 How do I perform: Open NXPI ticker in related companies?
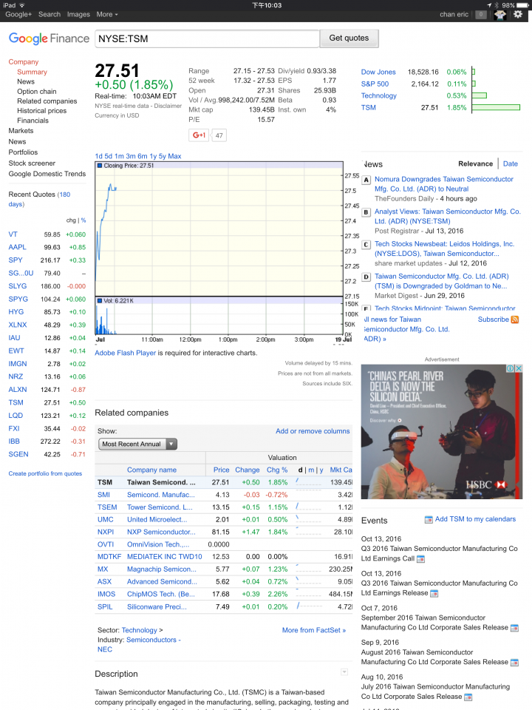click(x=106, y=532)
